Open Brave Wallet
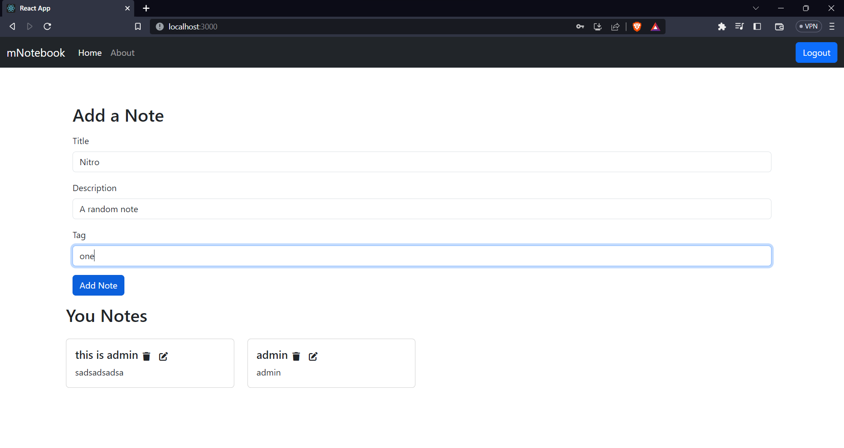 [779, 26]
